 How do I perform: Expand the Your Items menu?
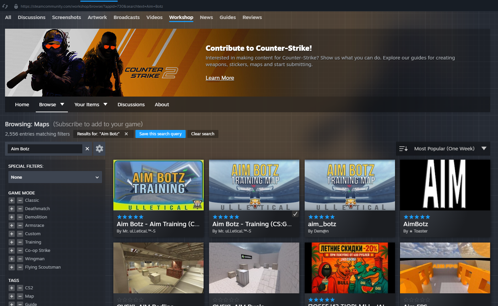click(91, 105)
